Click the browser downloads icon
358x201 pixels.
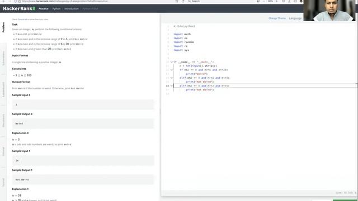(x=289, y=1)
